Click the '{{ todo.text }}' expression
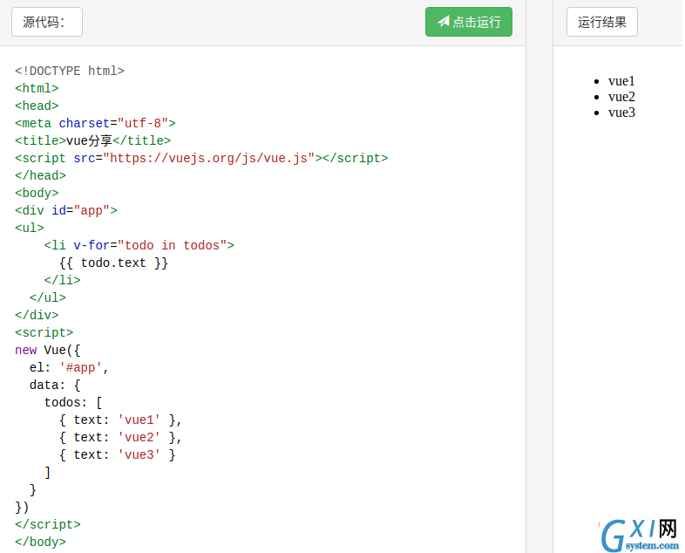 click(x=113, y=263)
